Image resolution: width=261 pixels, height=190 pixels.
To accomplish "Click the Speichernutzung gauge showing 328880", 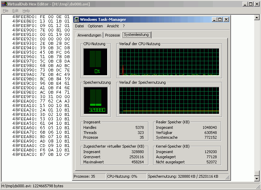I will pyautogui.click(x=96, y=100).
